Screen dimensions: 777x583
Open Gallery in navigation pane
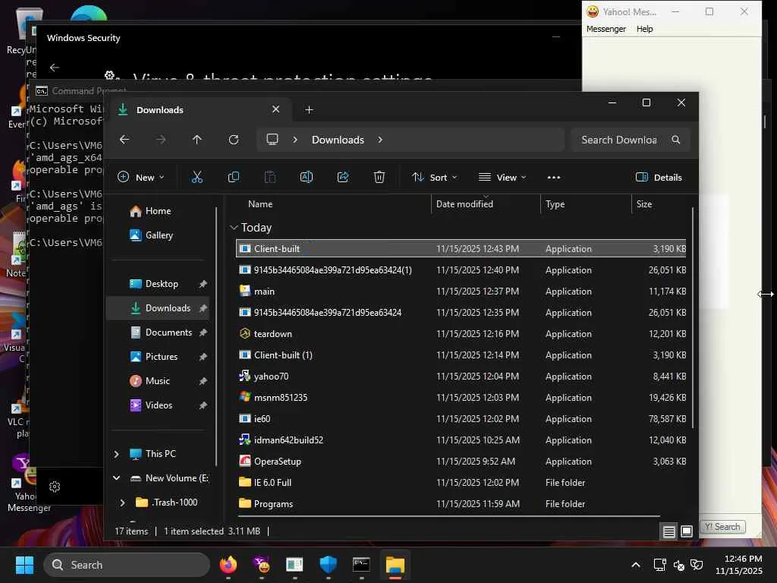[159, 235]
